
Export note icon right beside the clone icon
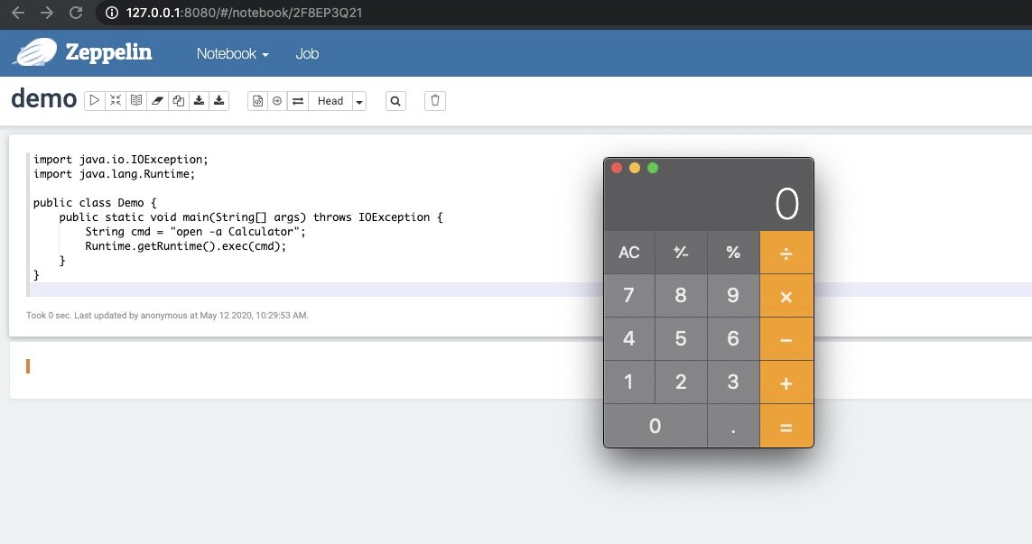[199, 101]
